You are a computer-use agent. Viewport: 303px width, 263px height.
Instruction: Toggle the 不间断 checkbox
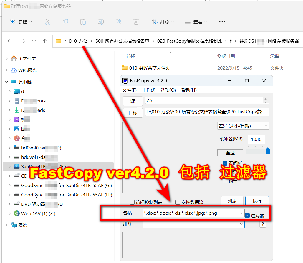coord(225,163)
